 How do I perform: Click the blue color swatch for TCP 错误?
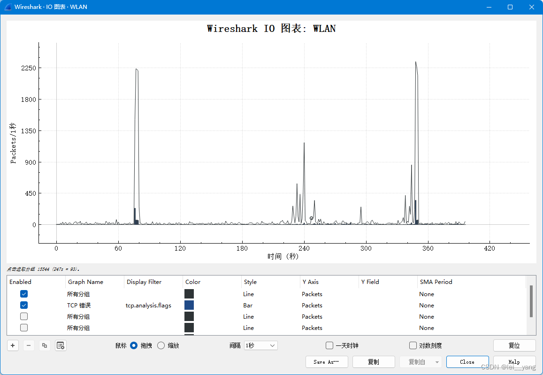point(189,305)
